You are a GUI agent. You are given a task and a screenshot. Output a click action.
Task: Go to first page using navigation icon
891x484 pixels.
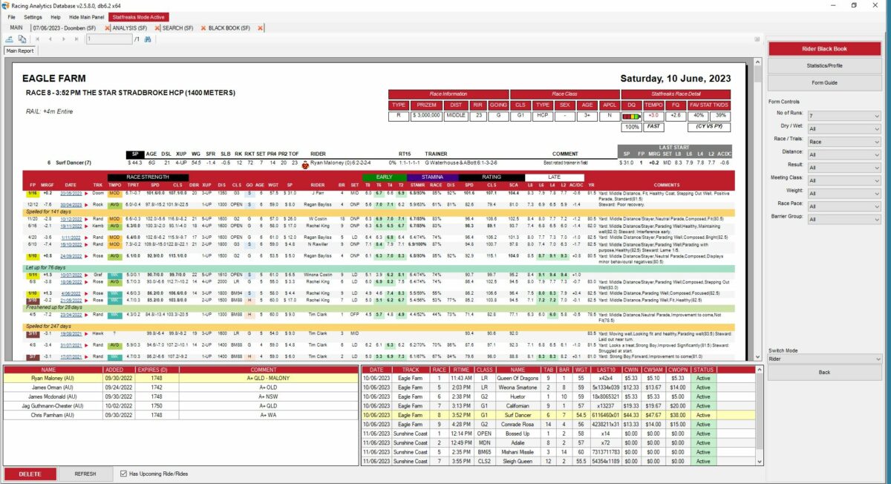(38, 39)
